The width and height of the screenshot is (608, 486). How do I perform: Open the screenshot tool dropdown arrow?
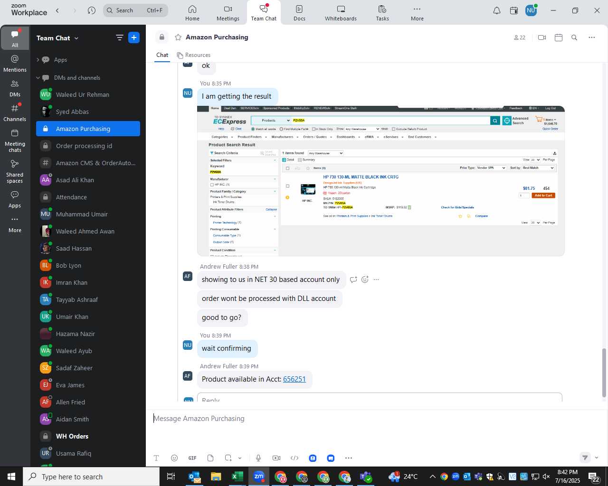click(240, 458)
